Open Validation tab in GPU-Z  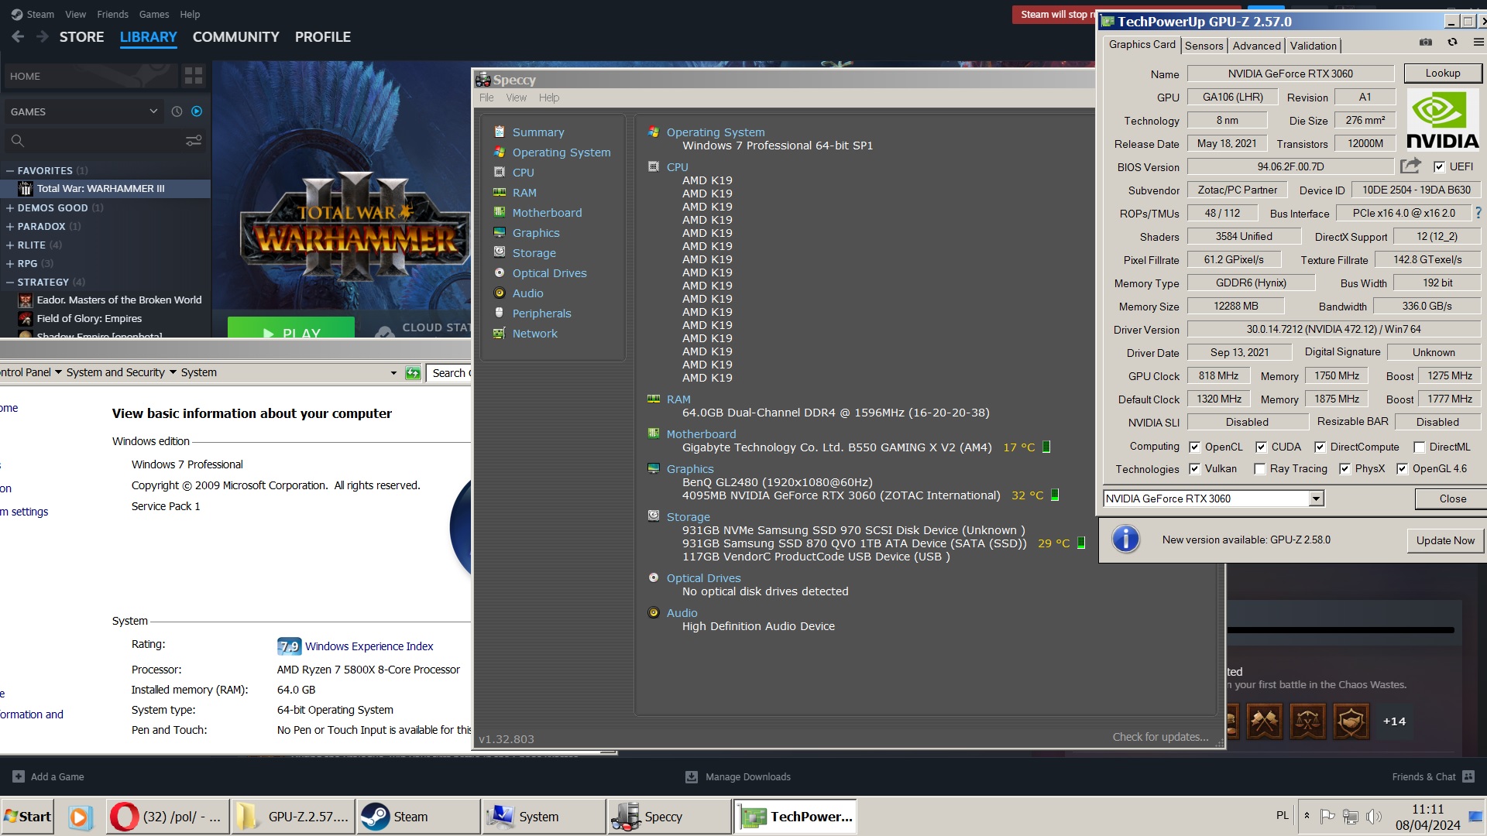tap(1313, 46)
